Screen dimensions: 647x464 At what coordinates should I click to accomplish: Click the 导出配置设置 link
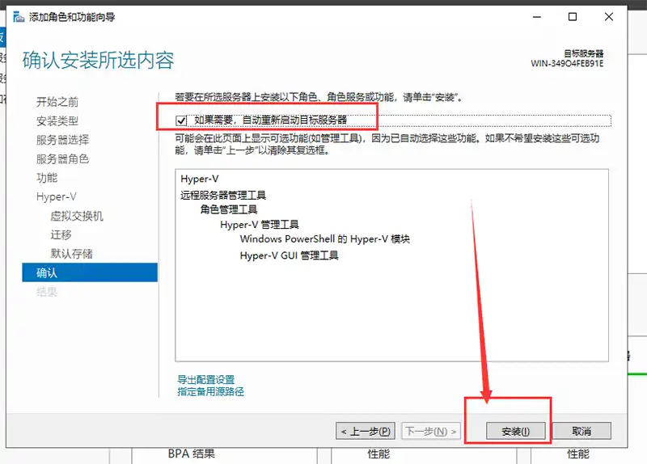[206, 380]
